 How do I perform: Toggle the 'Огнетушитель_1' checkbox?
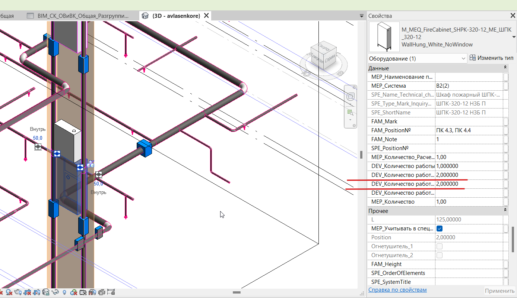[440, 246]
